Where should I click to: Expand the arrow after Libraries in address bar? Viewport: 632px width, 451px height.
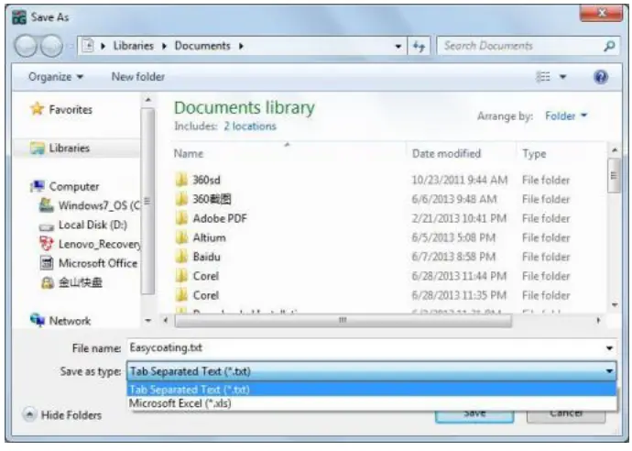pos(164,46)
